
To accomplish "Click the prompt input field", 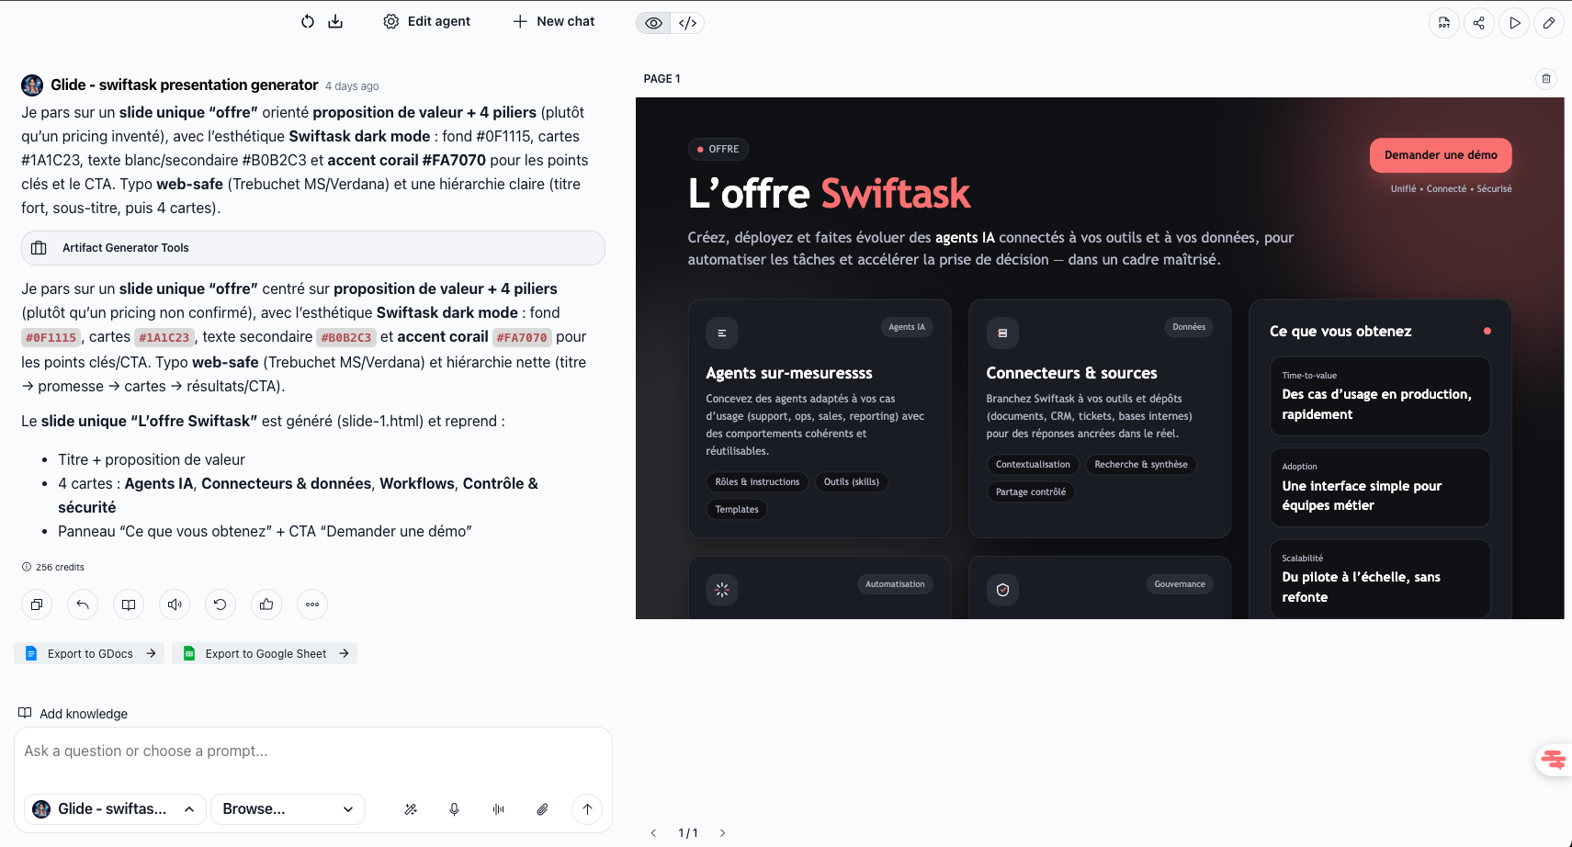I will coord(312,751).
